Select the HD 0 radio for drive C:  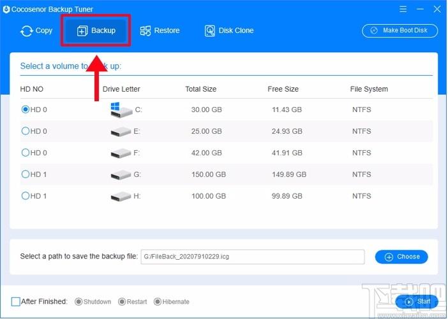coord(26,109)
